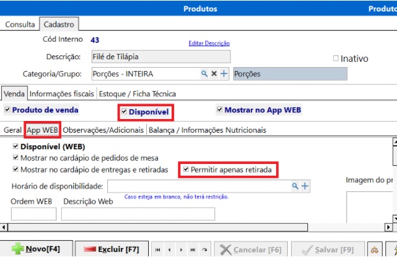Viewport: 397px width, 257px height.
Task: Toggle the Permitir apenas retirada checkbox
Action: click(x=186, y=169)
